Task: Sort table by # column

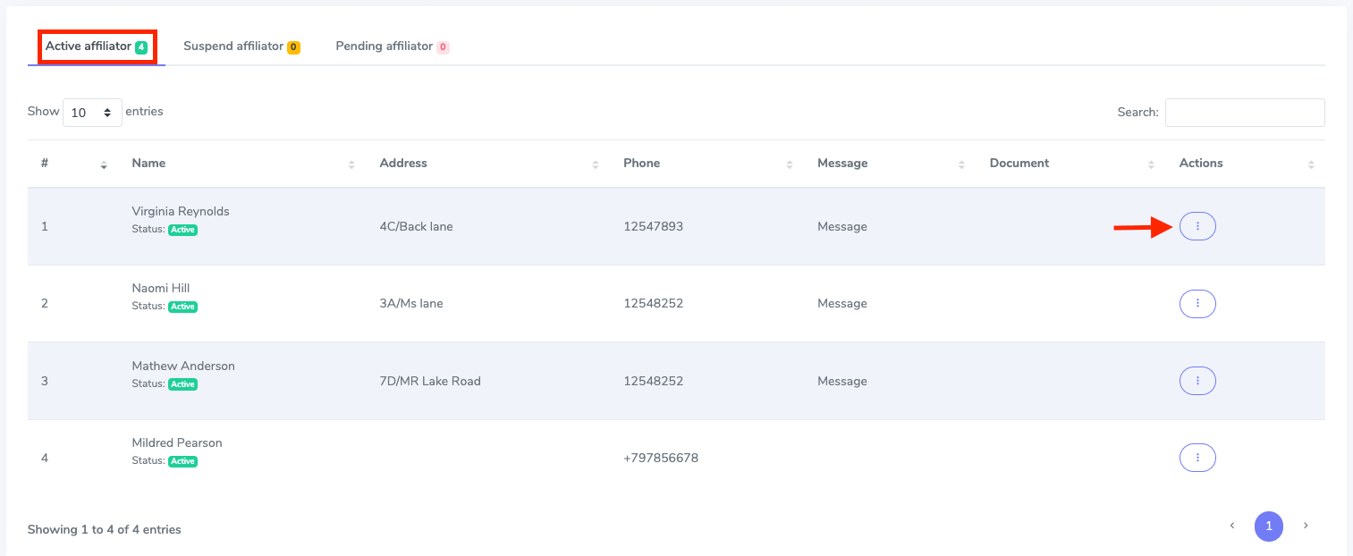Action: tap(45, 164)
